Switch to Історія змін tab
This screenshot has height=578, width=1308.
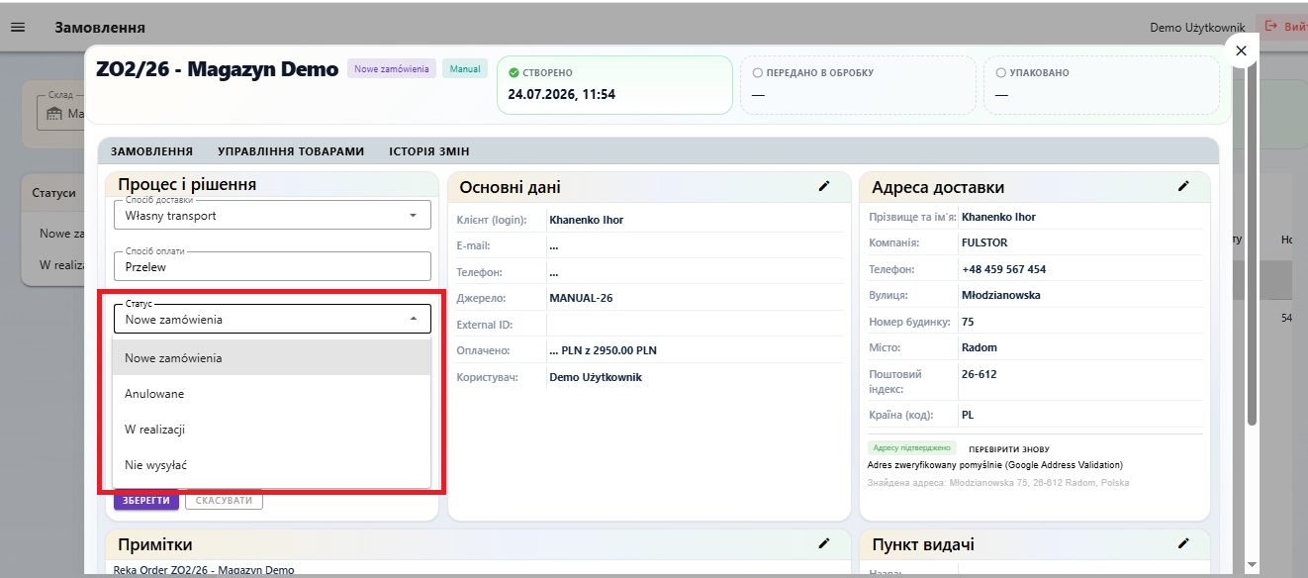429,151
